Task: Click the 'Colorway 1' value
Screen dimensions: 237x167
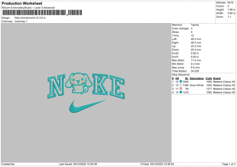Action: coord(21,21)
